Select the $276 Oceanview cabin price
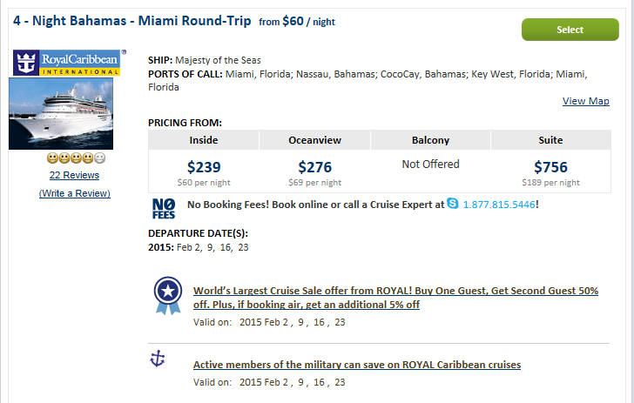 coord(315,167)
